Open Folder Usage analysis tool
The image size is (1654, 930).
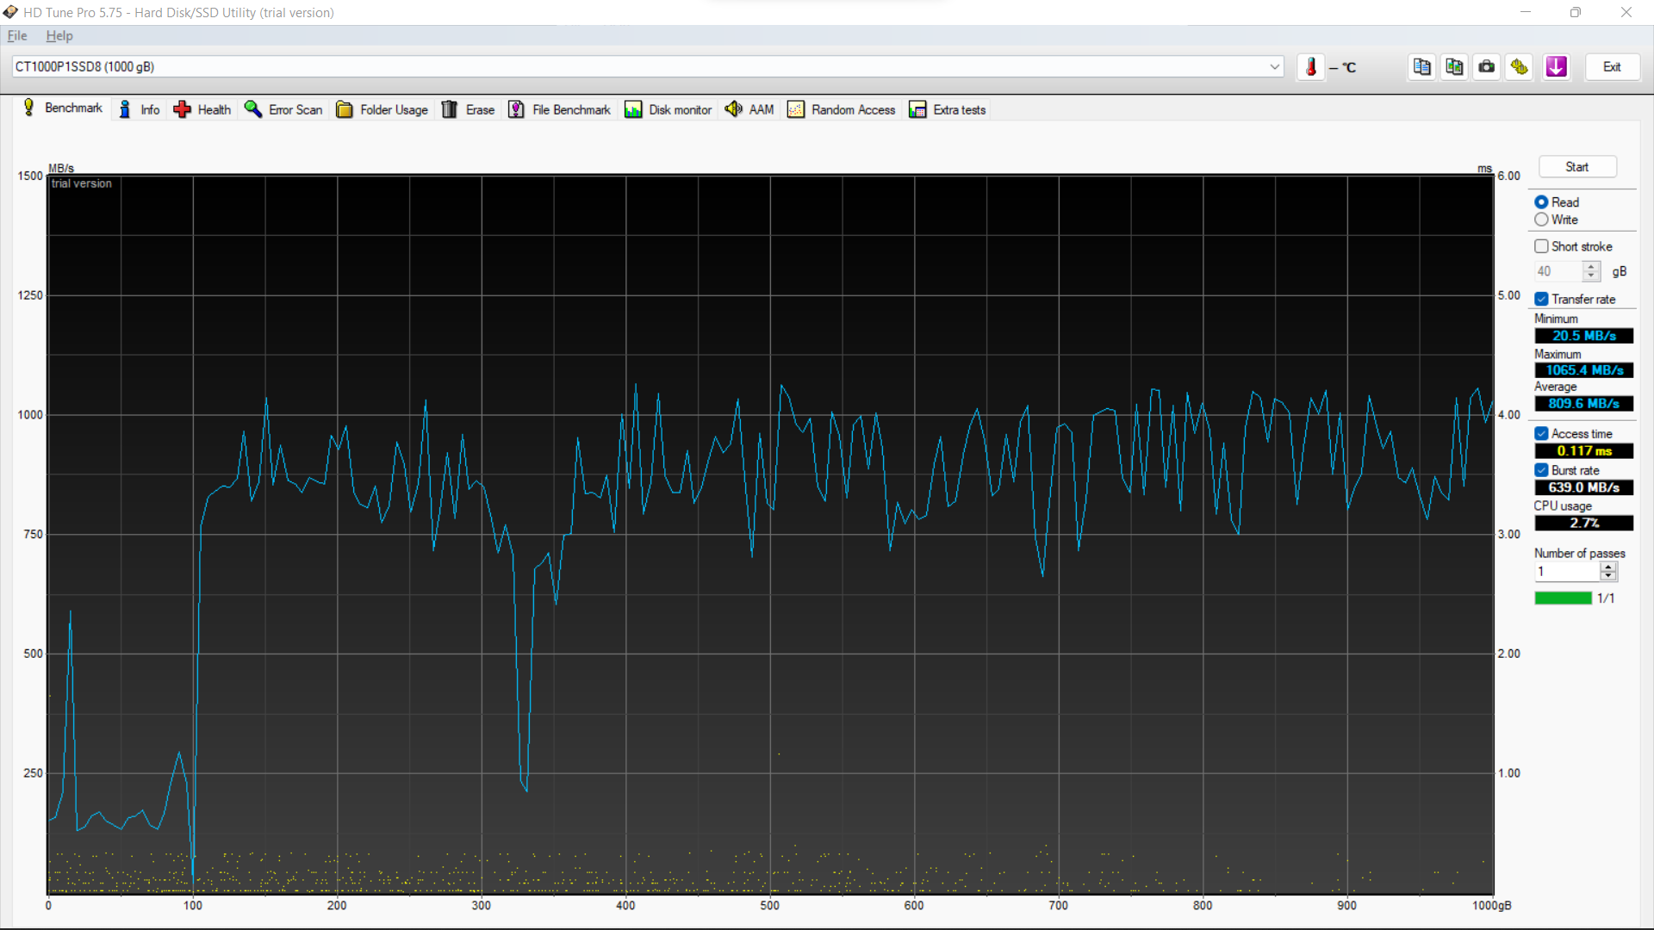tap(382, 109)
